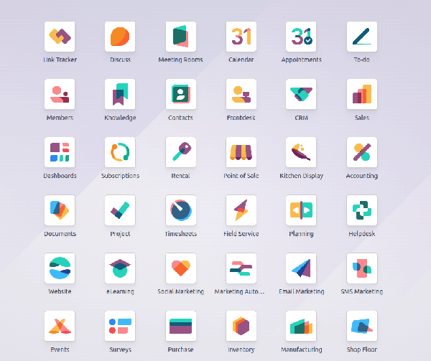The height and width of the screenshot is (361, 431).
Task: Launch the Field Service app
Action: [x=241, y=210]
